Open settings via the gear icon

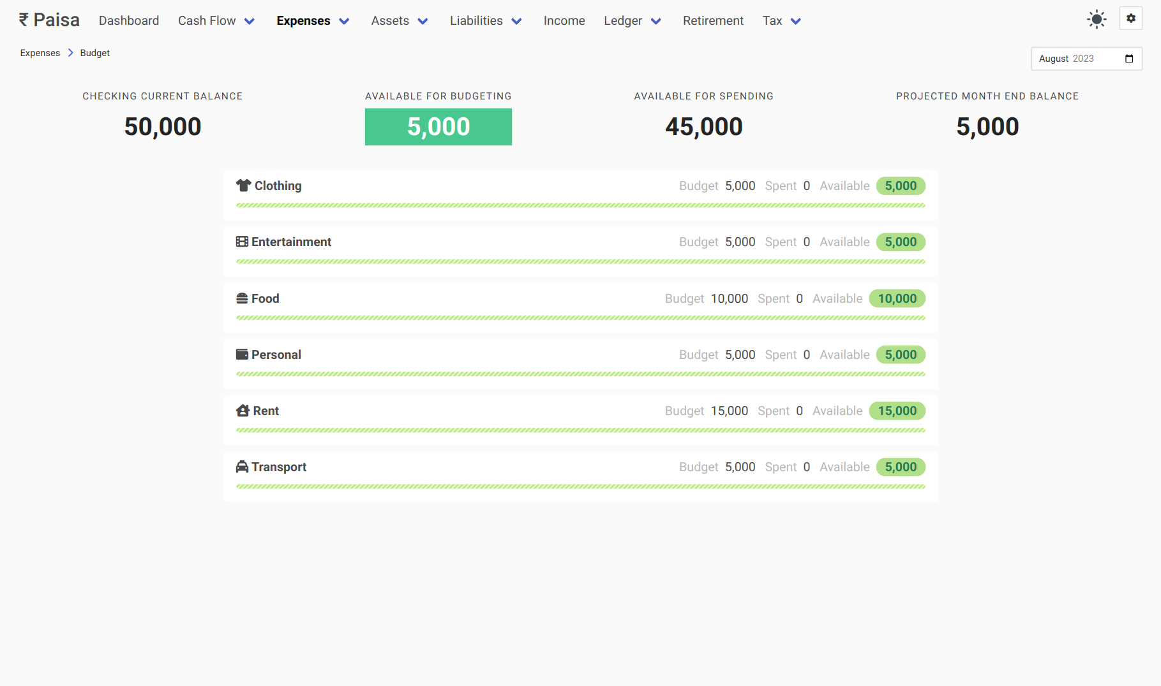click(1130, 18)
